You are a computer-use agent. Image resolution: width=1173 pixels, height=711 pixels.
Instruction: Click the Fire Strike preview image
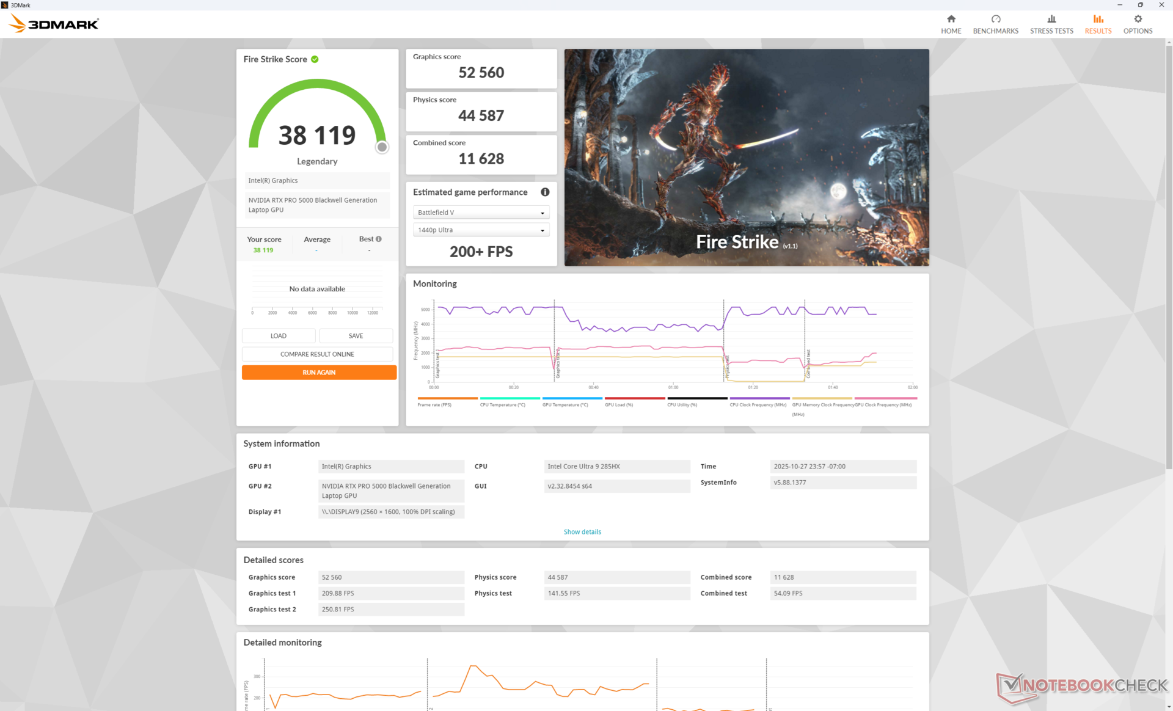pos(746,157)
